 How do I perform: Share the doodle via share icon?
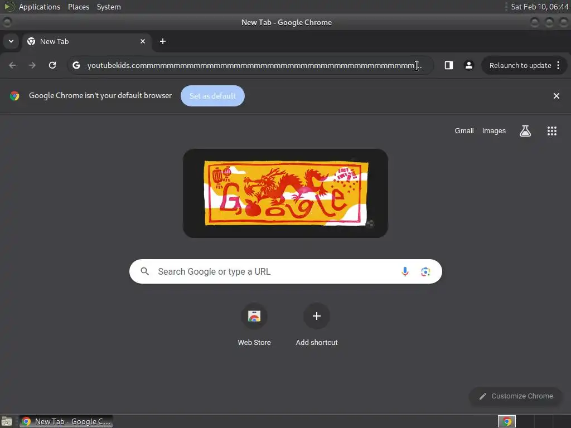370,223
